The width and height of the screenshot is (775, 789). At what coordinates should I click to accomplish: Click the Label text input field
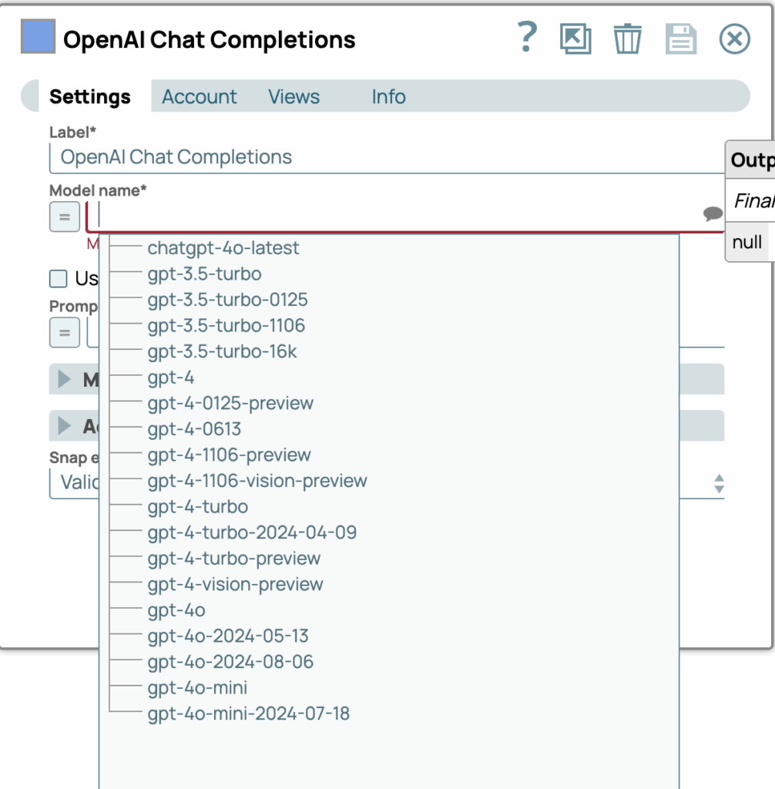385,158
